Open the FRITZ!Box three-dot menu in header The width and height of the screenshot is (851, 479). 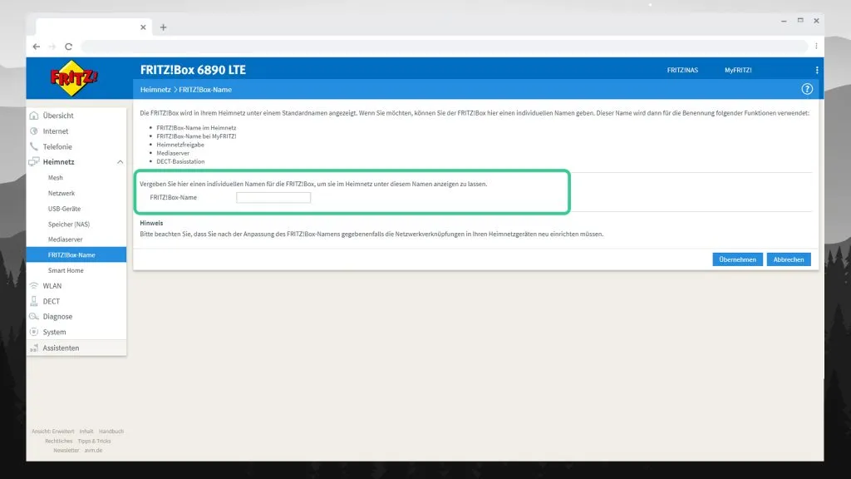(x=817, y=70)
